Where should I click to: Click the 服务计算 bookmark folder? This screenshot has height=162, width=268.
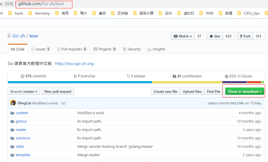pyautogui.click(x=143, y=13)
